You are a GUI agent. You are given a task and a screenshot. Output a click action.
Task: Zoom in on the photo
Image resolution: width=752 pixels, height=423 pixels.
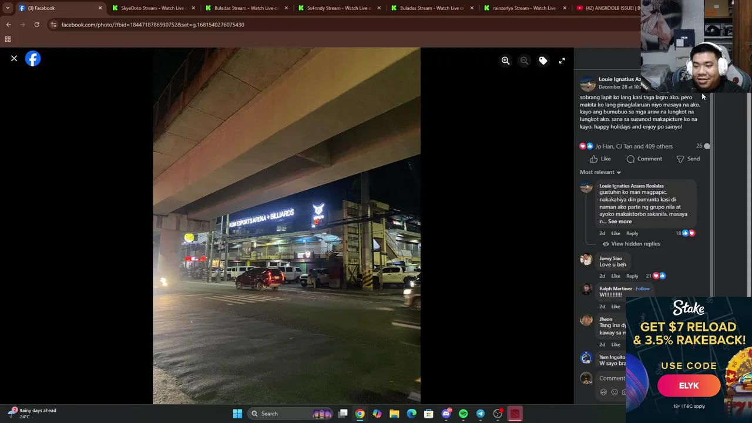505,61
